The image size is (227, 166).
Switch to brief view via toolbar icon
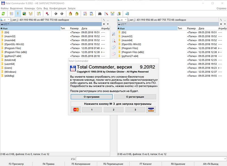pyautogui.click(x=11, y=14)
